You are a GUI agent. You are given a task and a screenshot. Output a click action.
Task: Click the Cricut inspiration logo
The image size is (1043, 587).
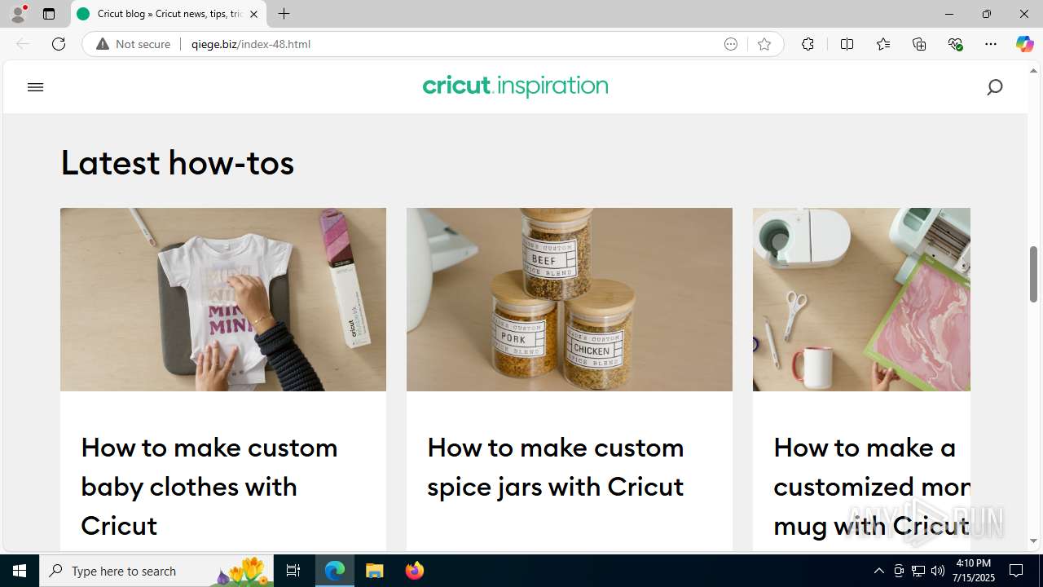coord(515,86)
